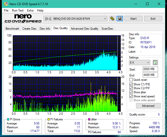Switch to the Disc Info tab
Screen dimensions: 167x137
(45, 29)
